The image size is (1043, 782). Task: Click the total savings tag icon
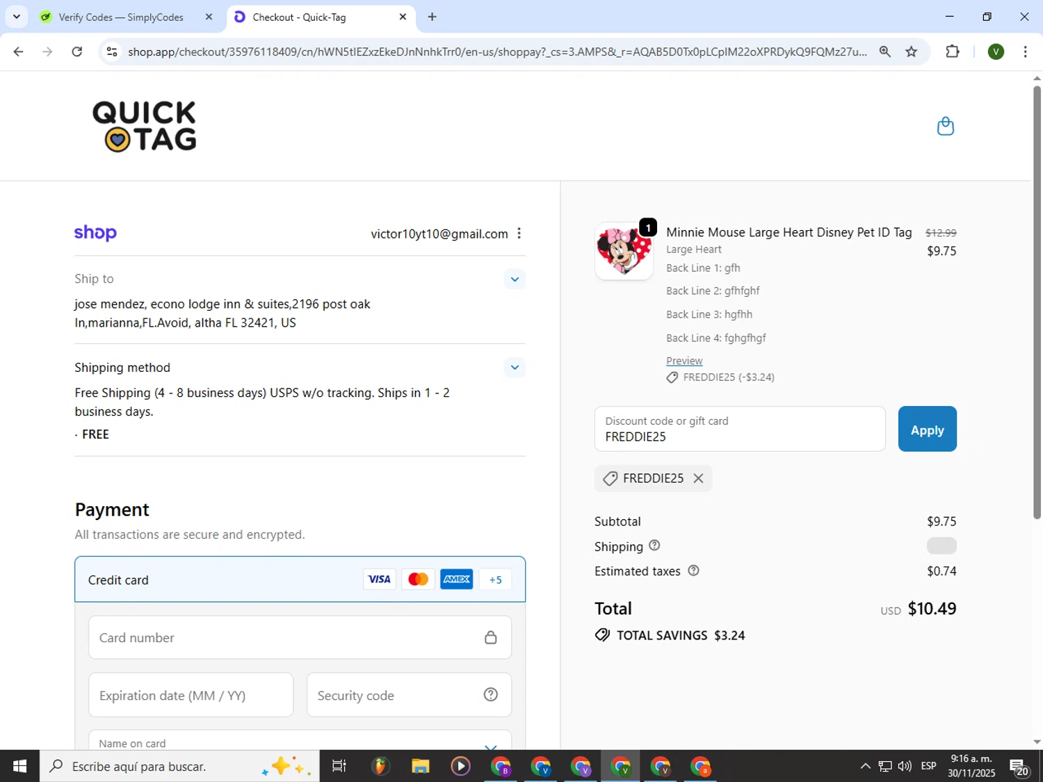pyautogui.click(x=602, y=635)
